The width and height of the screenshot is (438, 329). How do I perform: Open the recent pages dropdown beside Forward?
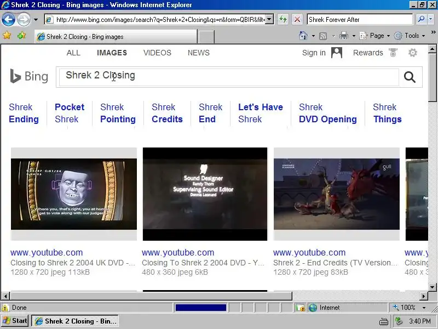coord(36,20)
